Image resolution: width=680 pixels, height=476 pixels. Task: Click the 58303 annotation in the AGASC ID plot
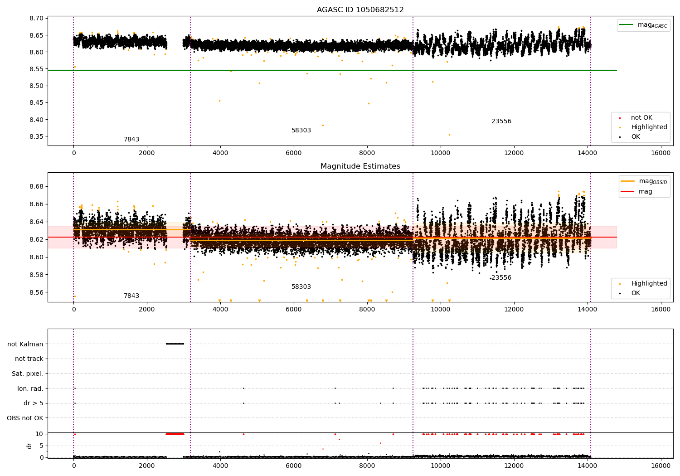coord(301,131)
